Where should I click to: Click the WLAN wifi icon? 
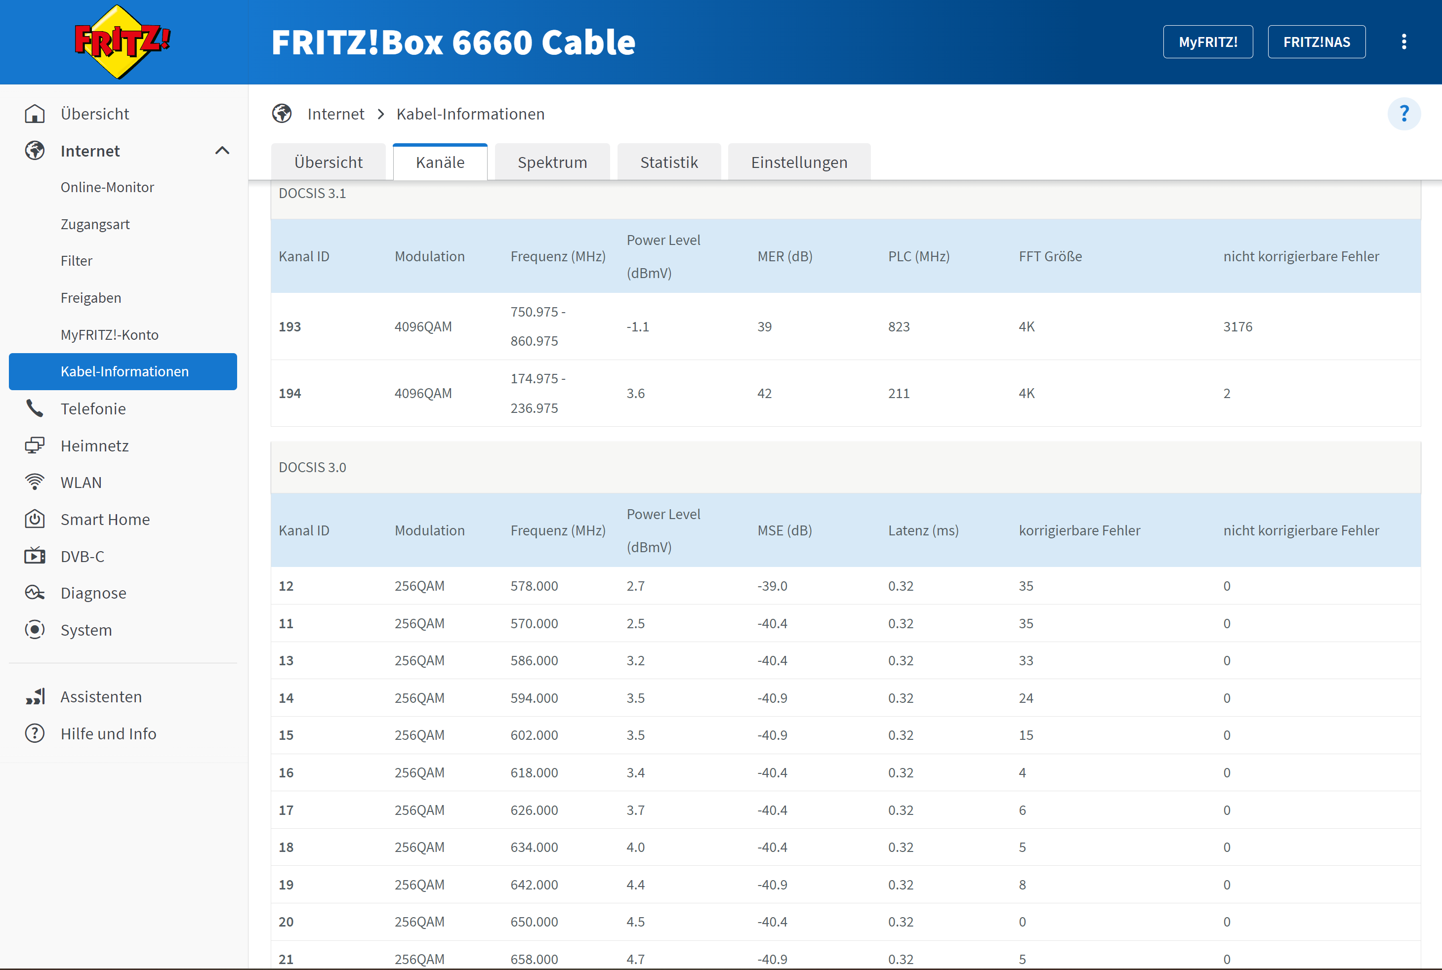[x=35, y=482]
